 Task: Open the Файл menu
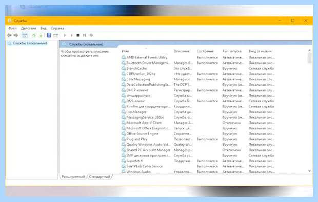click(x=12, y=28)
